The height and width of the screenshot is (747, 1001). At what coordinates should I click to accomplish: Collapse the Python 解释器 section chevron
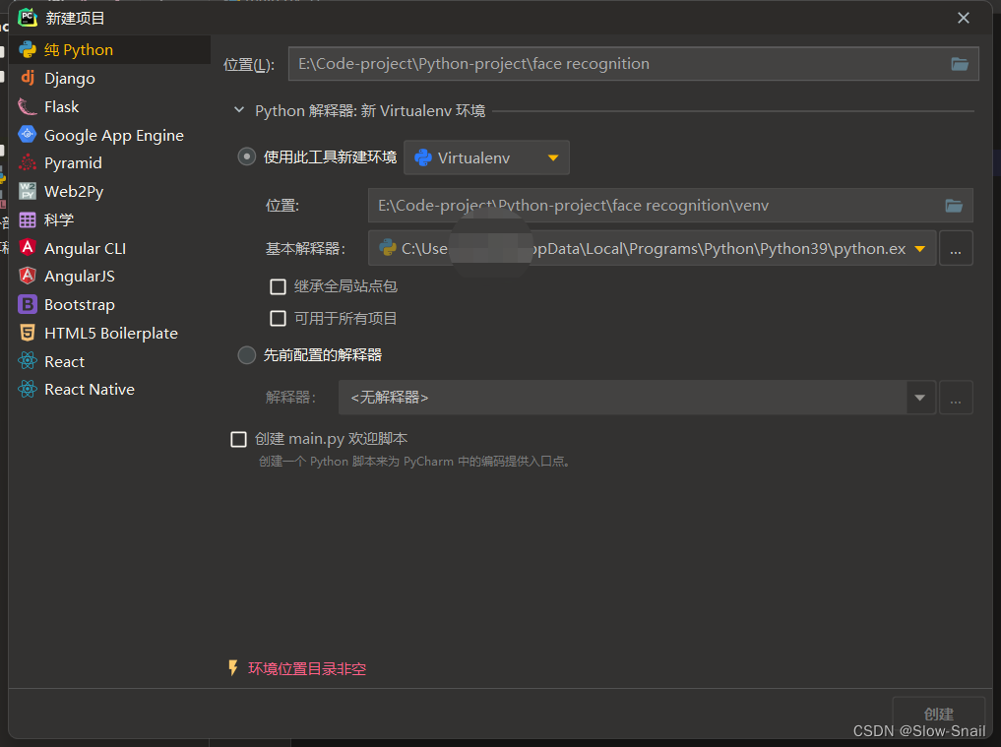click(239, 110)
